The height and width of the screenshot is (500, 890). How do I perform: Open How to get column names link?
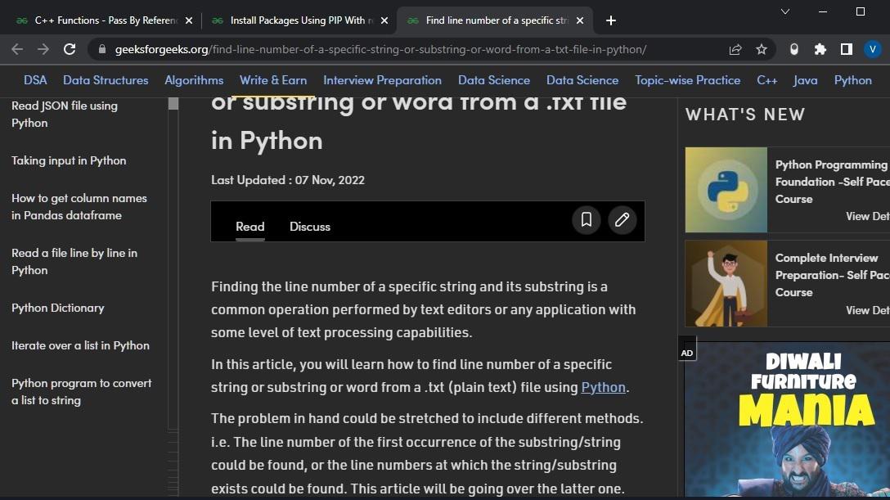coord(79,206)
